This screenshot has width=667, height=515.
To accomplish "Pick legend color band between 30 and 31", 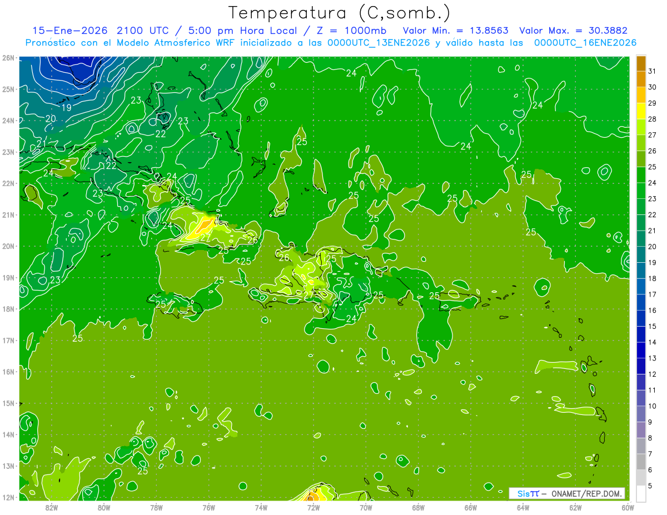I will [641, 79].
